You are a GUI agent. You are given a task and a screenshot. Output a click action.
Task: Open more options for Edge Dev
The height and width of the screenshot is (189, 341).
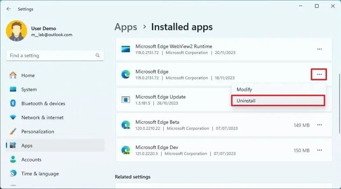click(319, 150)
